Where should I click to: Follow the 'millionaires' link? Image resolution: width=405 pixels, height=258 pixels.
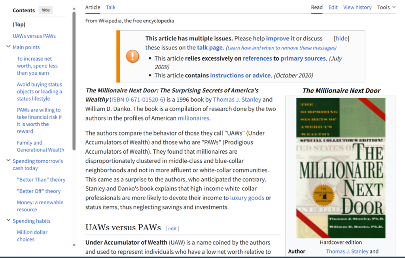click(x=193, y=118)
